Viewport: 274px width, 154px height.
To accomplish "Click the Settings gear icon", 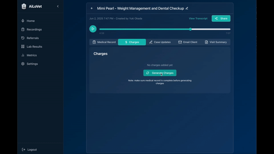I will point(23,64).
